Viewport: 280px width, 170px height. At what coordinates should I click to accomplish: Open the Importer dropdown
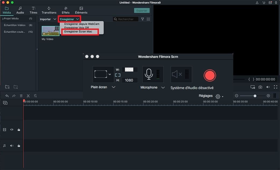(x=48, y=19)
